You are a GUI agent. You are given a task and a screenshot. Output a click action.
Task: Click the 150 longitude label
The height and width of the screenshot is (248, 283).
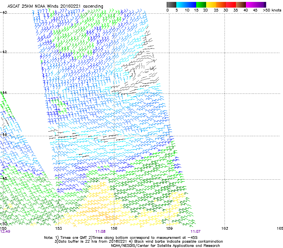point(3,229)
